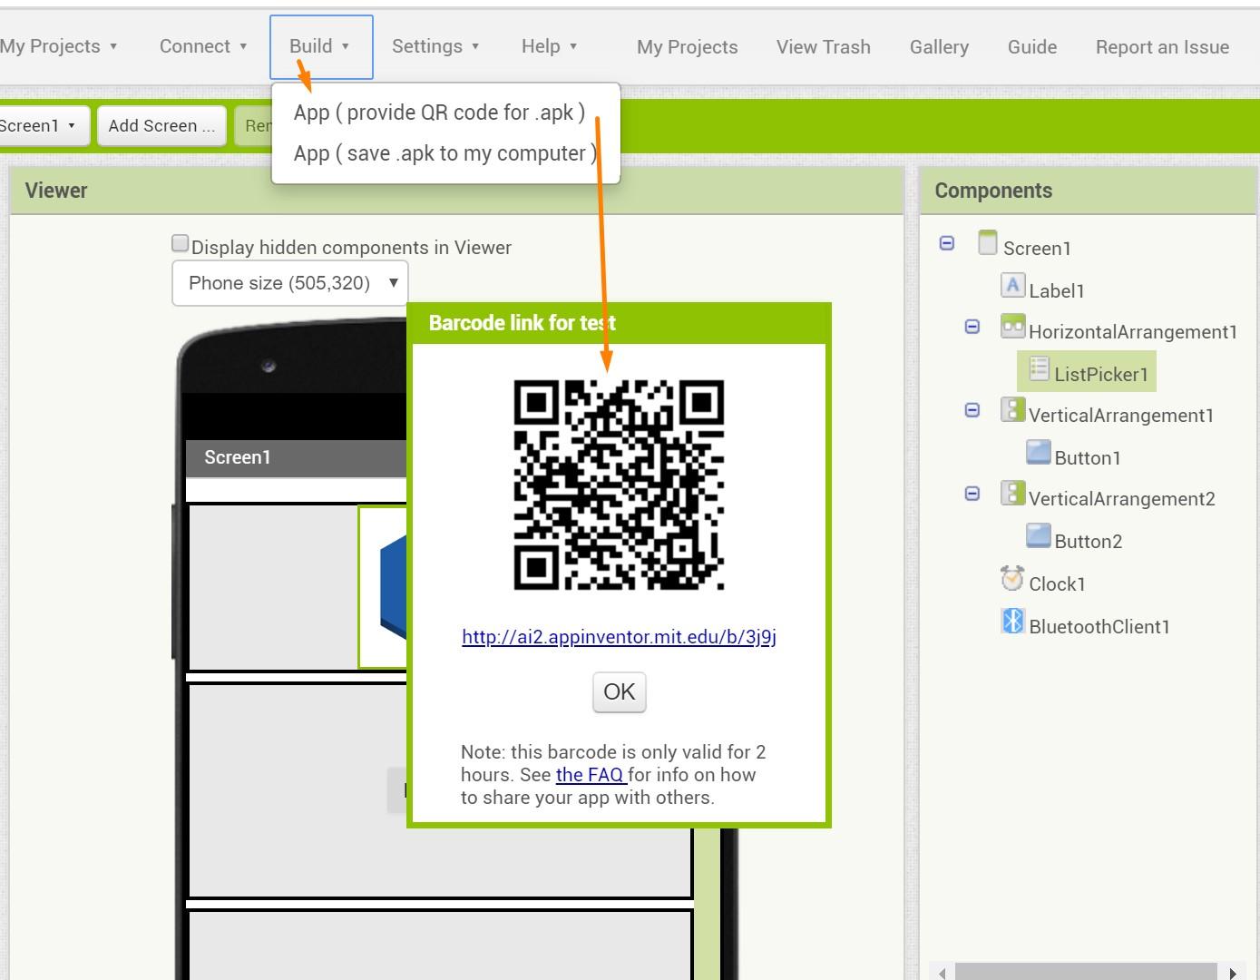Viewport: 1260px width, 980px height.
Task: Select HorizontalArrangement1 in the Components tree
Action: (1132, 332)
